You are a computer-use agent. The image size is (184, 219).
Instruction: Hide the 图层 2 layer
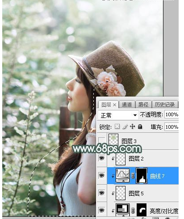pyautogui.click(x=102, y=158)
